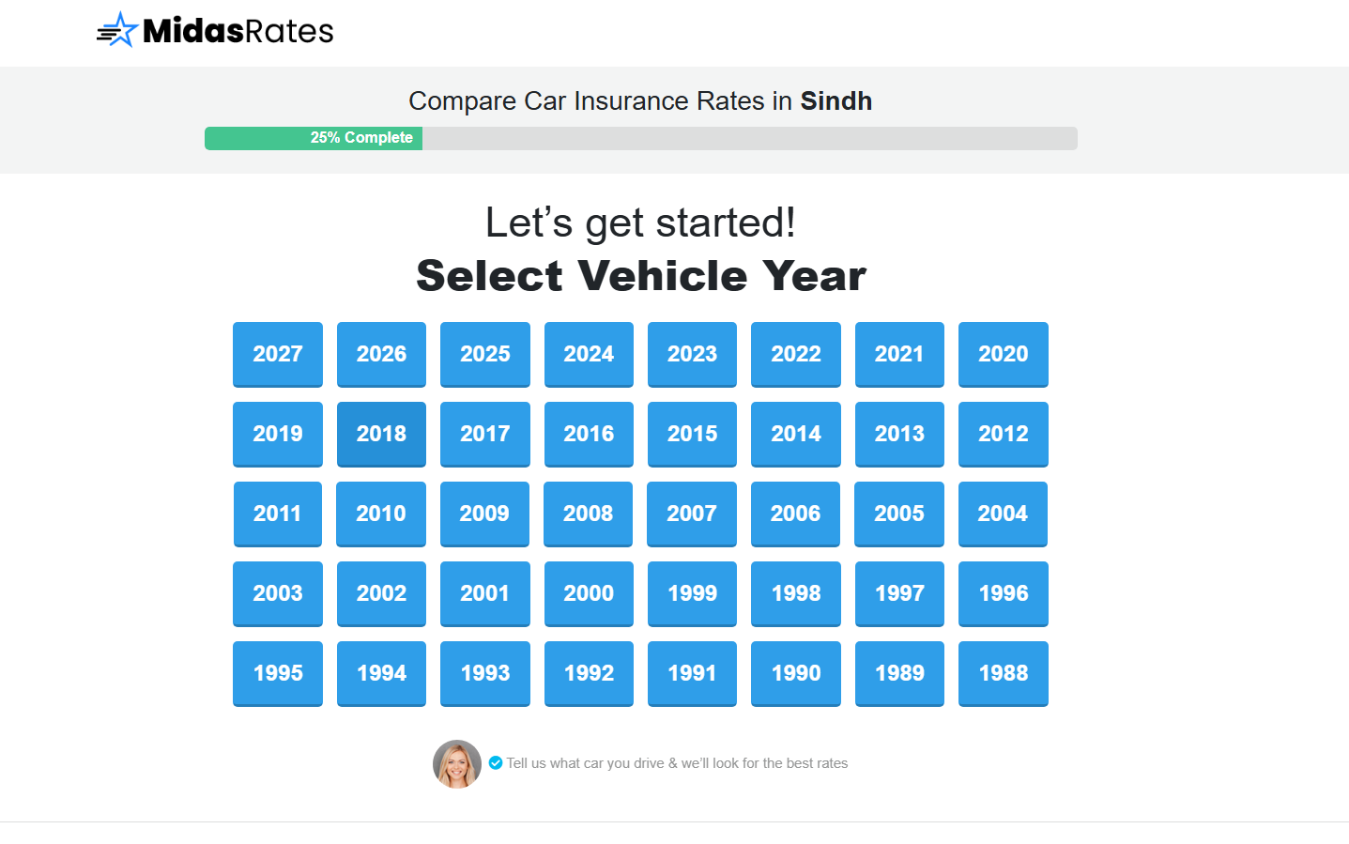This screenshot has height=844, width=1349.
Task: Click the MidasRates brand name text
Action: 238,31
